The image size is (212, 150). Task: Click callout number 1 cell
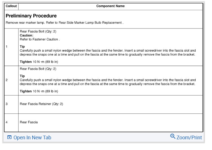(7, 47)
